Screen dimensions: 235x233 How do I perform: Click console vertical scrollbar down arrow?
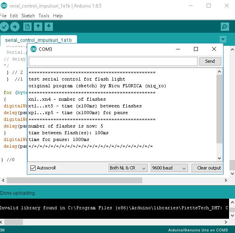[232, 216]
